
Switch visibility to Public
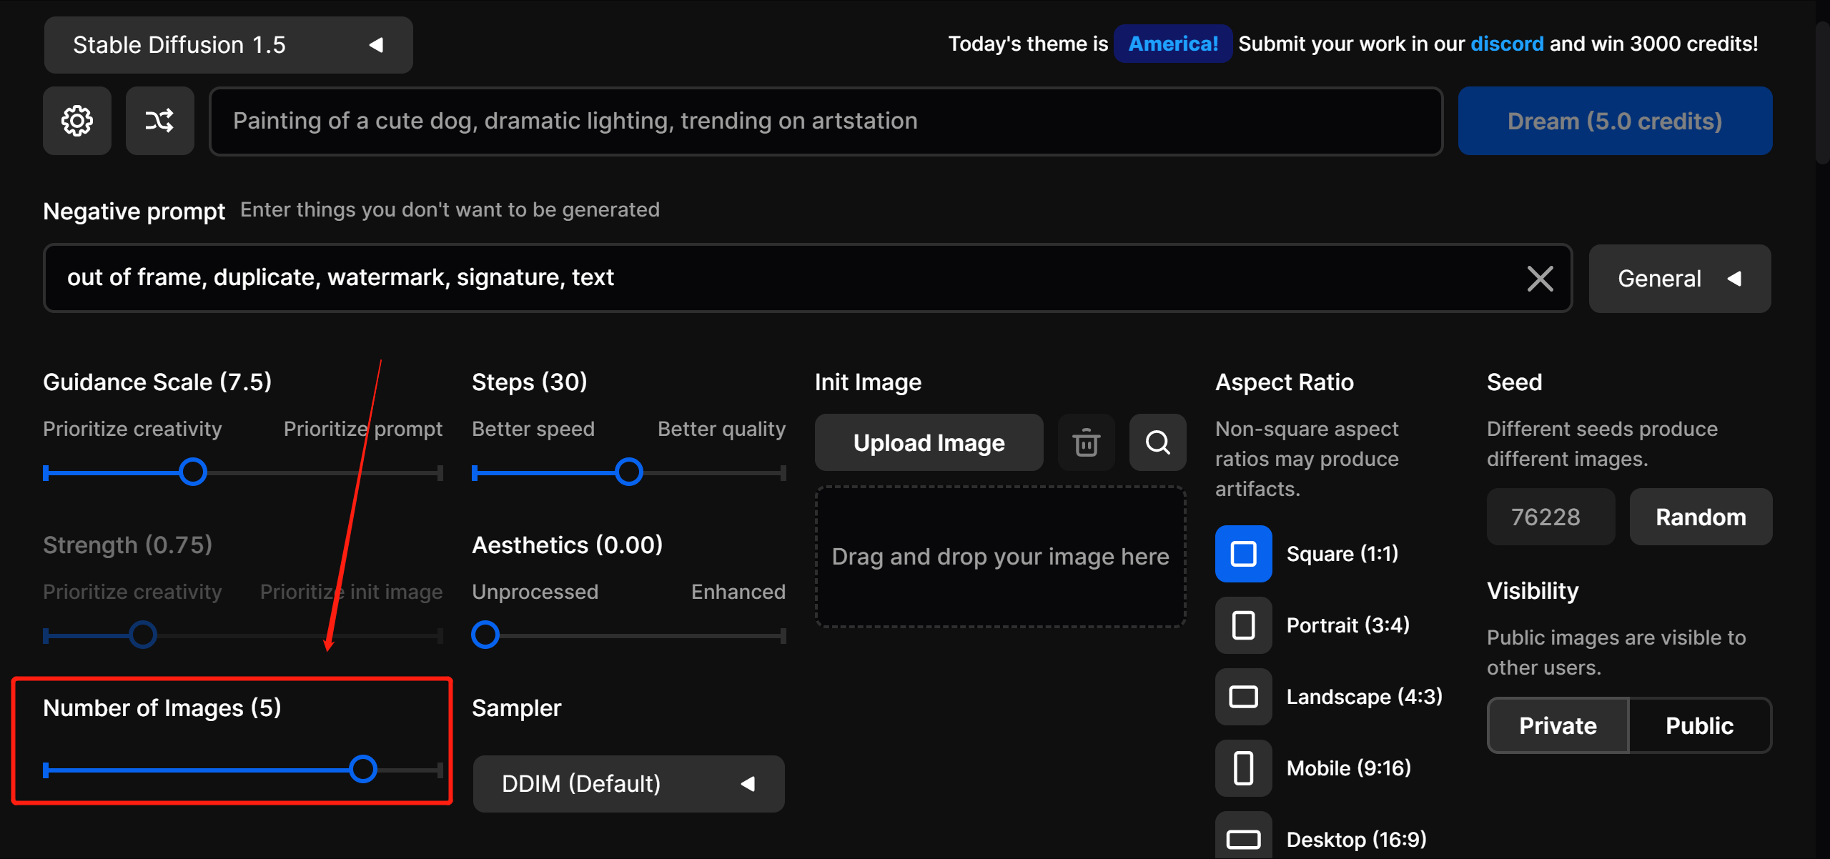click(x=1699, y=725)
